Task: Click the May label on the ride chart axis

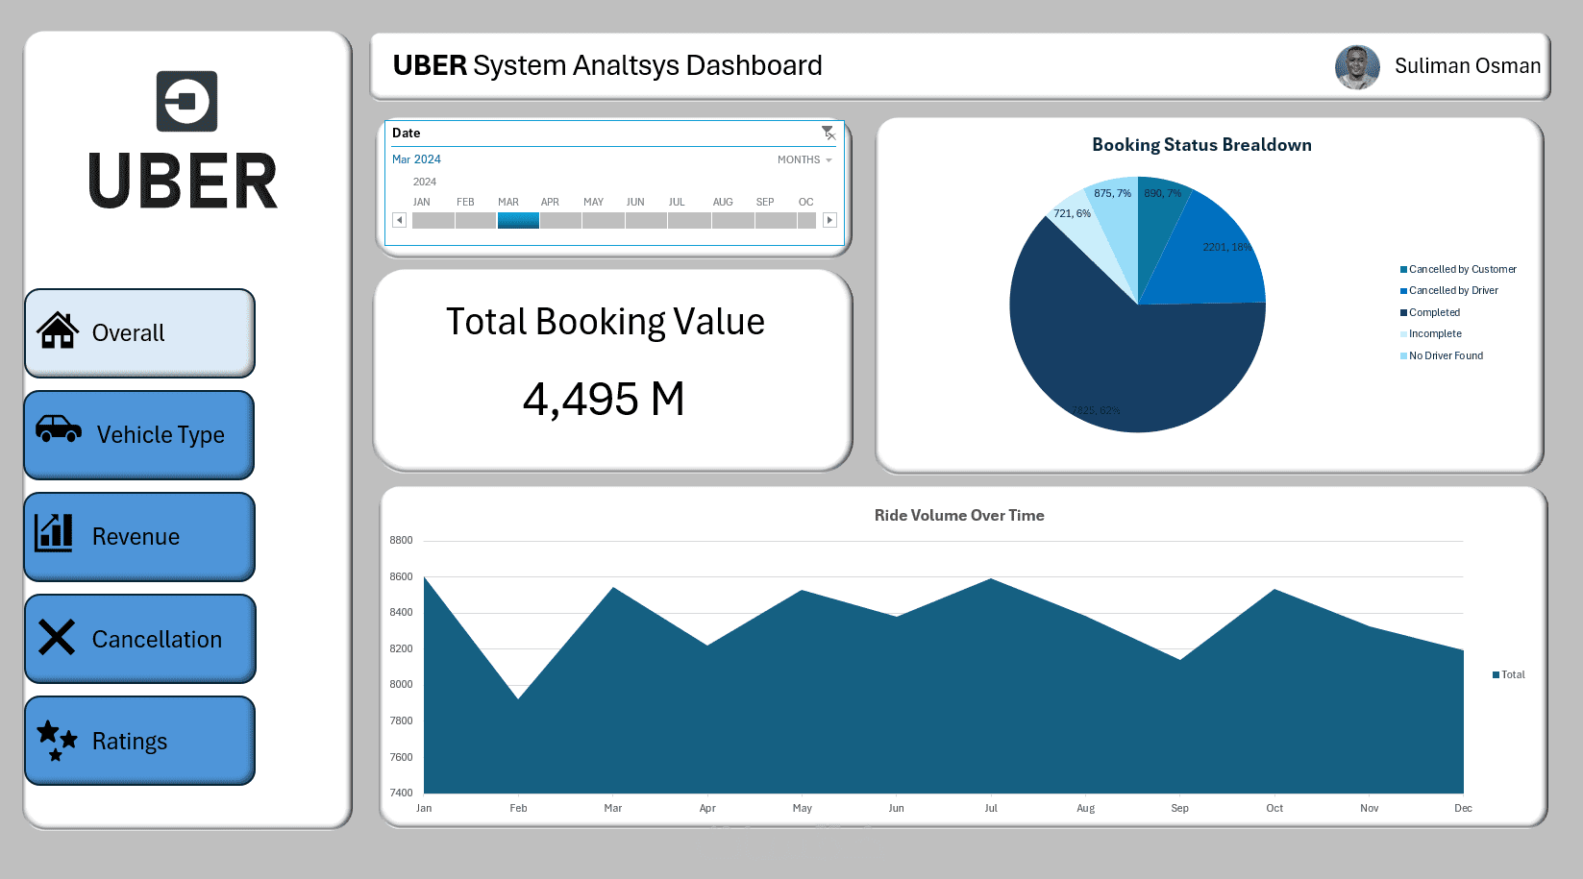Action: coord(803,809)
